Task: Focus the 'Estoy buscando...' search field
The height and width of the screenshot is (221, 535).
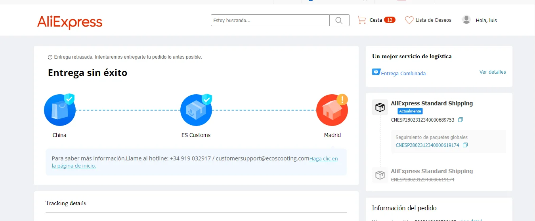Action: [x=270, y=20]
